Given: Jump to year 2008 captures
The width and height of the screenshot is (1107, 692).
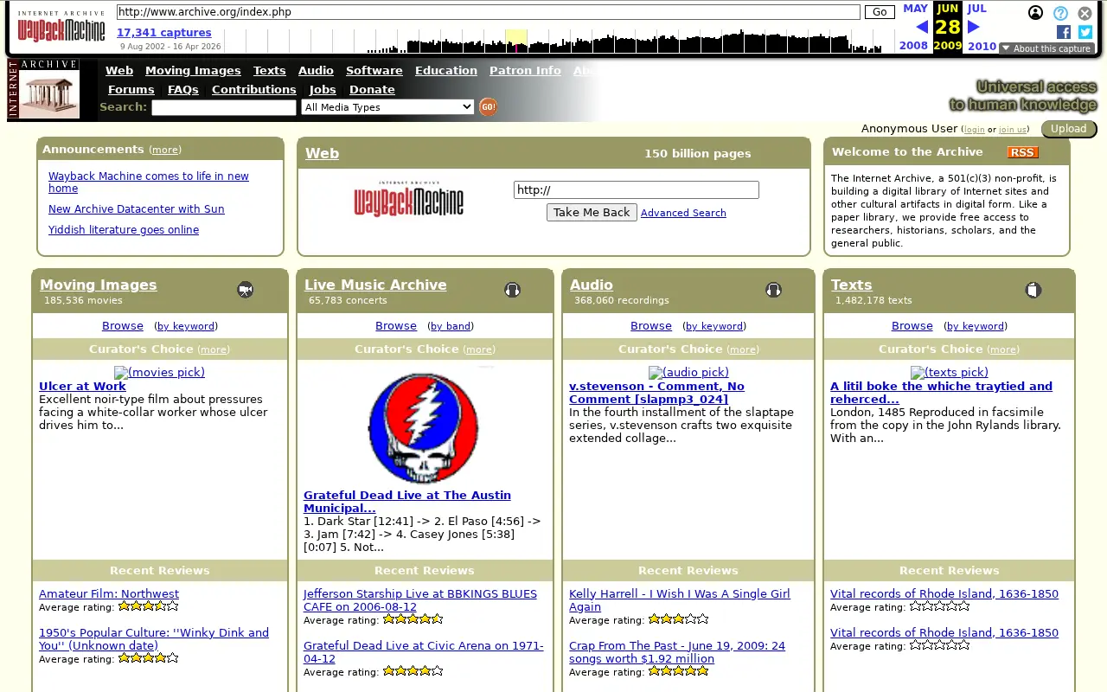Looking at the screenshot, I should point(913,46).
